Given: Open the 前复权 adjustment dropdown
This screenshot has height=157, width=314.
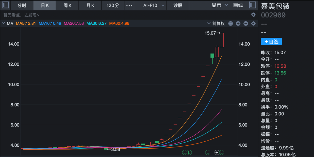Looking at the screenshot, I should [216, 24].
